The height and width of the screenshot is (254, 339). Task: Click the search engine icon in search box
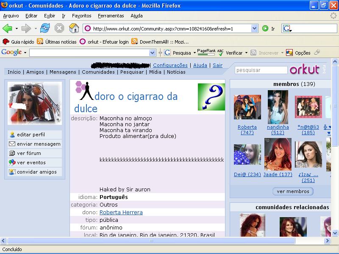click(287, 28)
